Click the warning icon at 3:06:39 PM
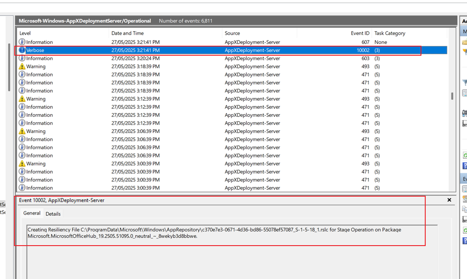The height and width of the screenshot is (279, 467). click(x=22, y=131)
